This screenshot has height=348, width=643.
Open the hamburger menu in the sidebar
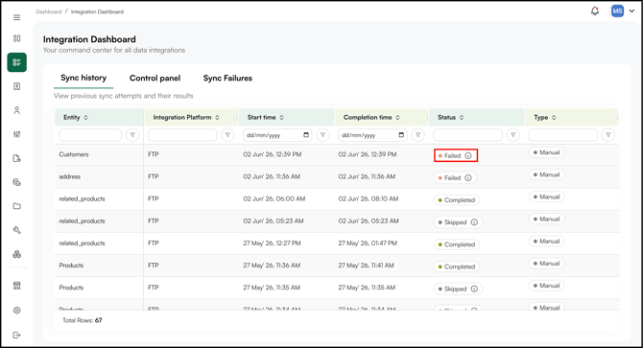point(17,17)
